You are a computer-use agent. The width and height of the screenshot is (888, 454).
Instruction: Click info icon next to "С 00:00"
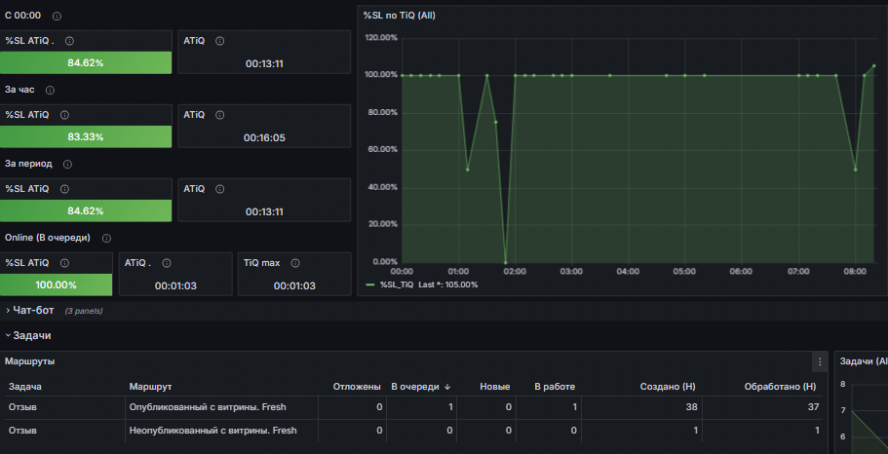(56, 17)
